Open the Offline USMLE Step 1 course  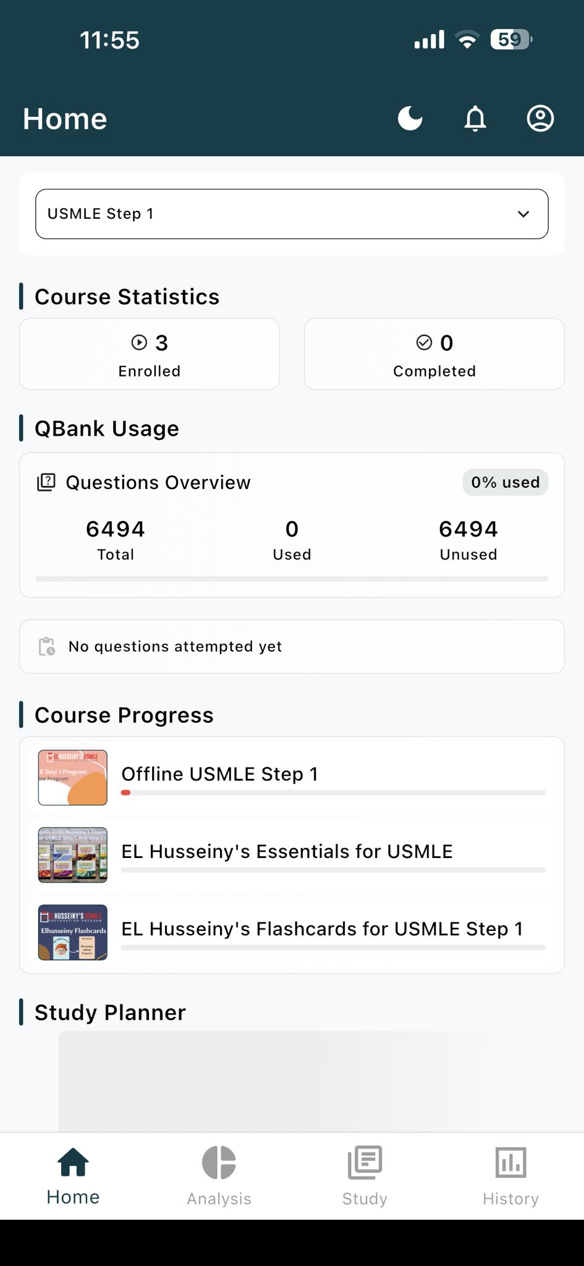click(x=219, y=774)
